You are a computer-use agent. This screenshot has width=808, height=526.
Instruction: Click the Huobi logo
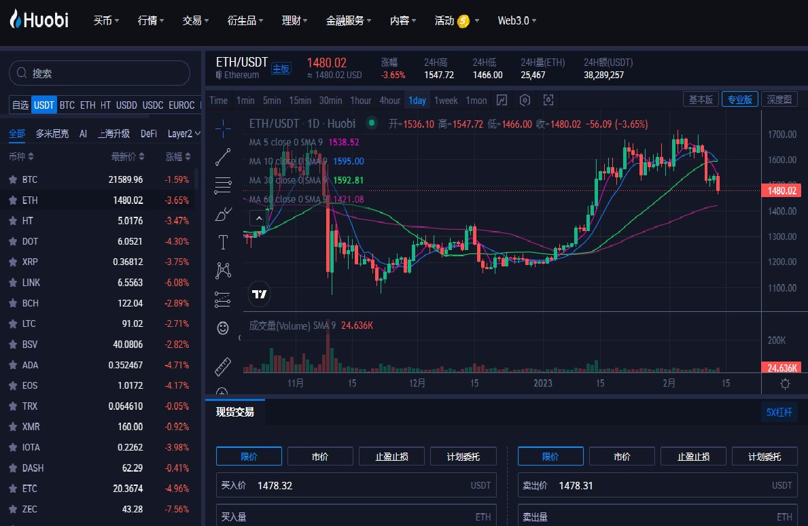pos(39,20)
